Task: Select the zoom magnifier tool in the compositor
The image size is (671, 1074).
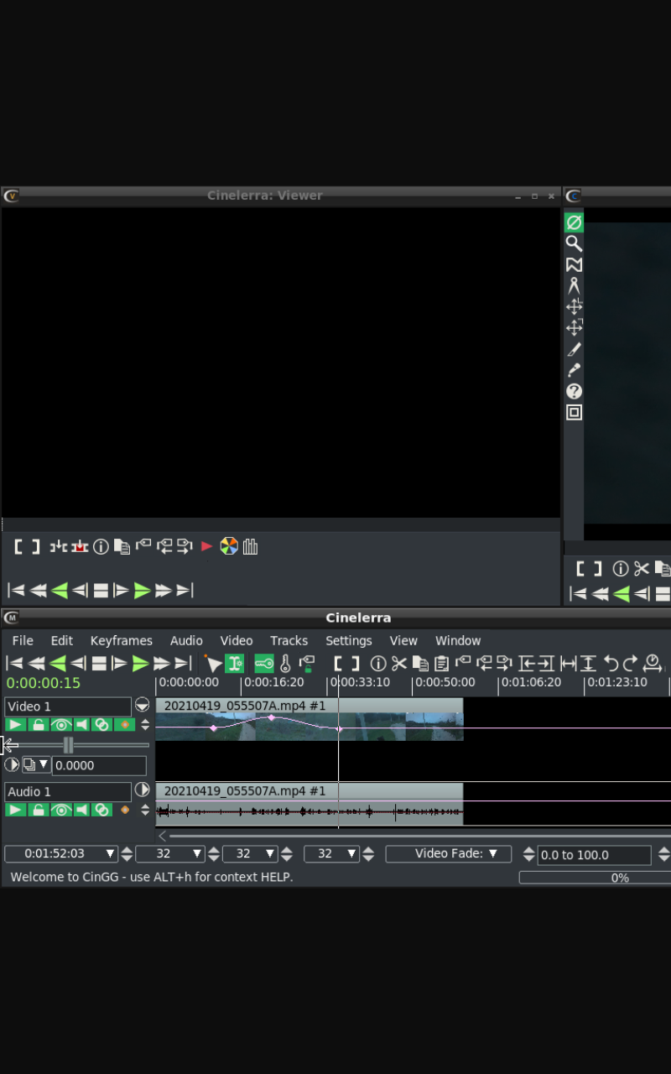Action: coord(574,243)
